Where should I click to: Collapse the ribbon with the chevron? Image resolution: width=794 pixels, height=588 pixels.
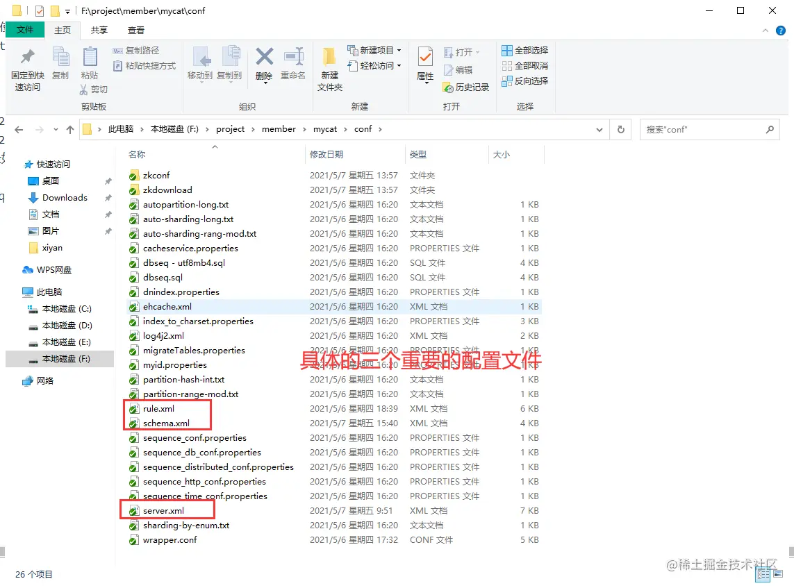click(x=765, y=31)
